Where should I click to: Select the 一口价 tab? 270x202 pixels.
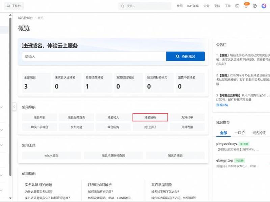pyautogui.click(x=240, y=133)
